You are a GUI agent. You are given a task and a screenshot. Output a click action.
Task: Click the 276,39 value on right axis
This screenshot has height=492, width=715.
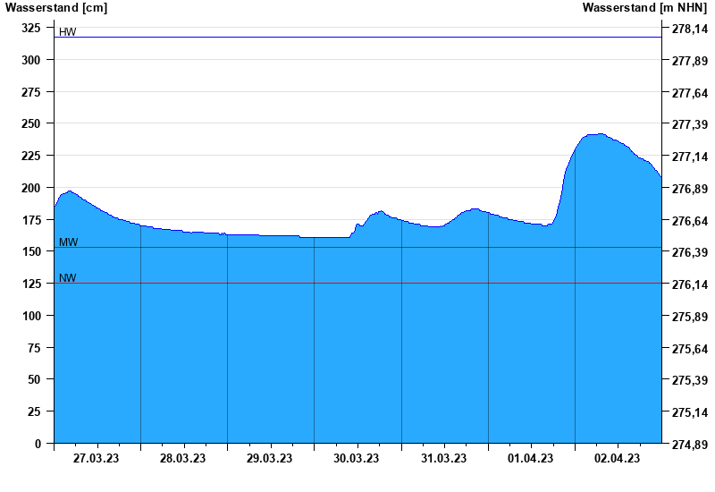coord(690,252)
